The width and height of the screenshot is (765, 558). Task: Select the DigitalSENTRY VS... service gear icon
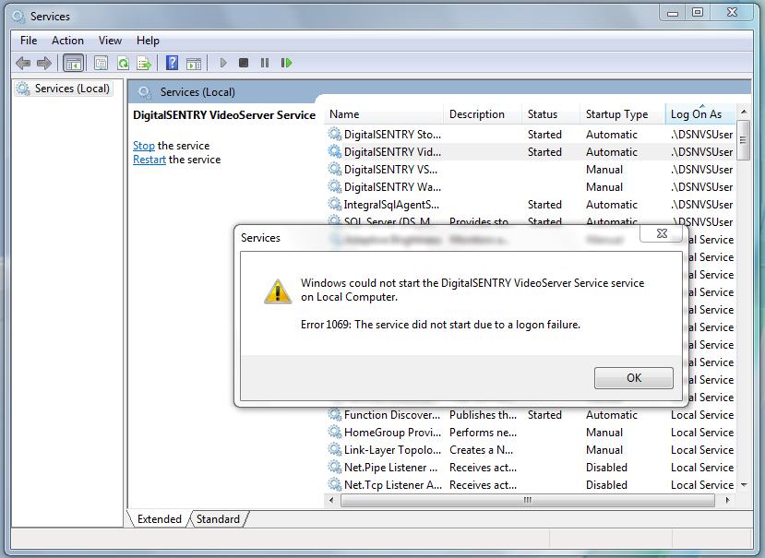pyautogui.click(x=335, y=170)
